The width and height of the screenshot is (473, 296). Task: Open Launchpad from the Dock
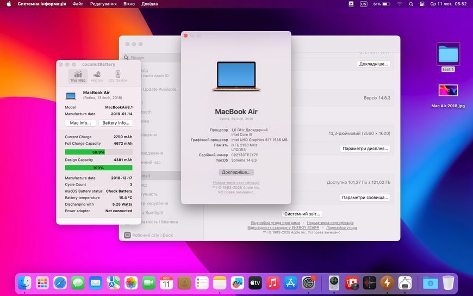pos(42,283)
